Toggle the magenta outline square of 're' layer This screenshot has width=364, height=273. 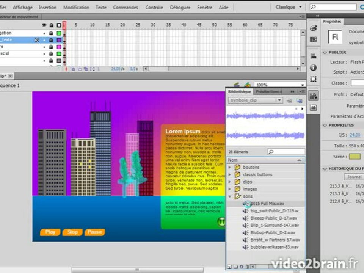point(59,47)
